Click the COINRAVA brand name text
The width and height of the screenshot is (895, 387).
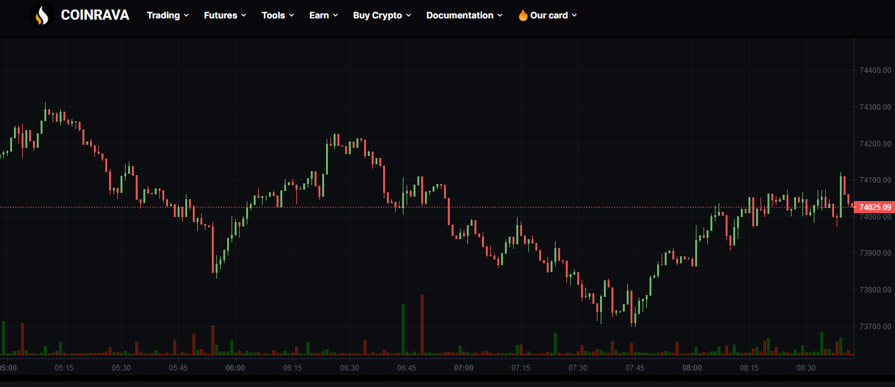tap(95, 15)
